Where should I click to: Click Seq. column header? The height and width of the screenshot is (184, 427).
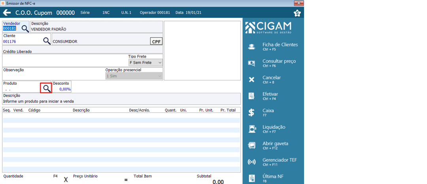point(6,110)
